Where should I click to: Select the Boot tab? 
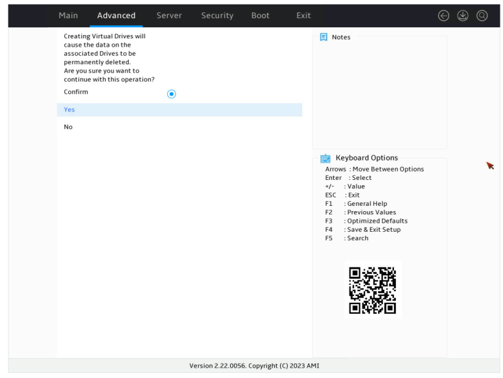[260, 16]
